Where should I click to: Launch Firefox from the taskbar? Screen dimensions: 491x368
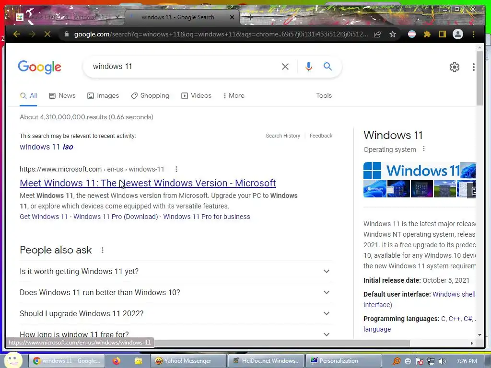click(x=117, y=361)
